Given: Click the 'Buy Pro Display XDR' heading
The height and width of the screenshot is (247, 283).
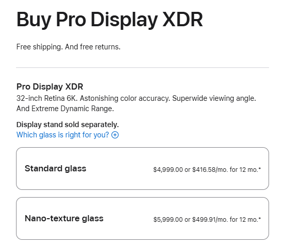Looking at the screenshot, I should coord(109,20).
